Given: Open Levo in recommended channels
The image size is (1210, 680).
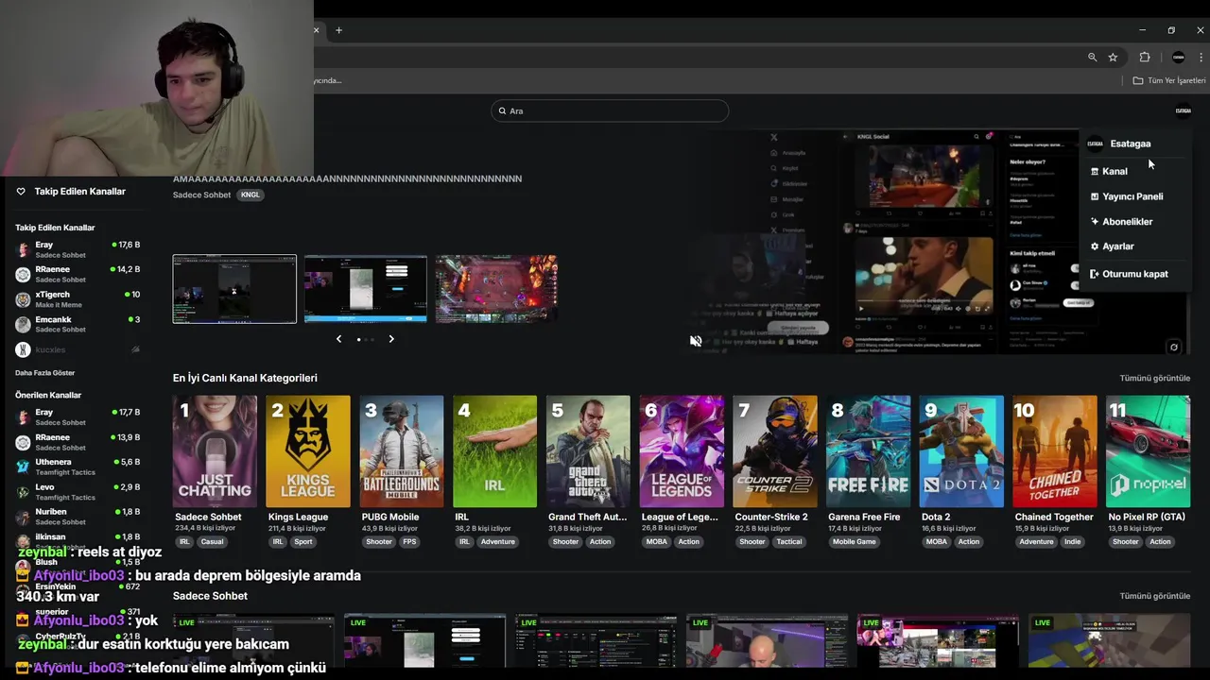Looking at the screenshot, I should 78,492.
